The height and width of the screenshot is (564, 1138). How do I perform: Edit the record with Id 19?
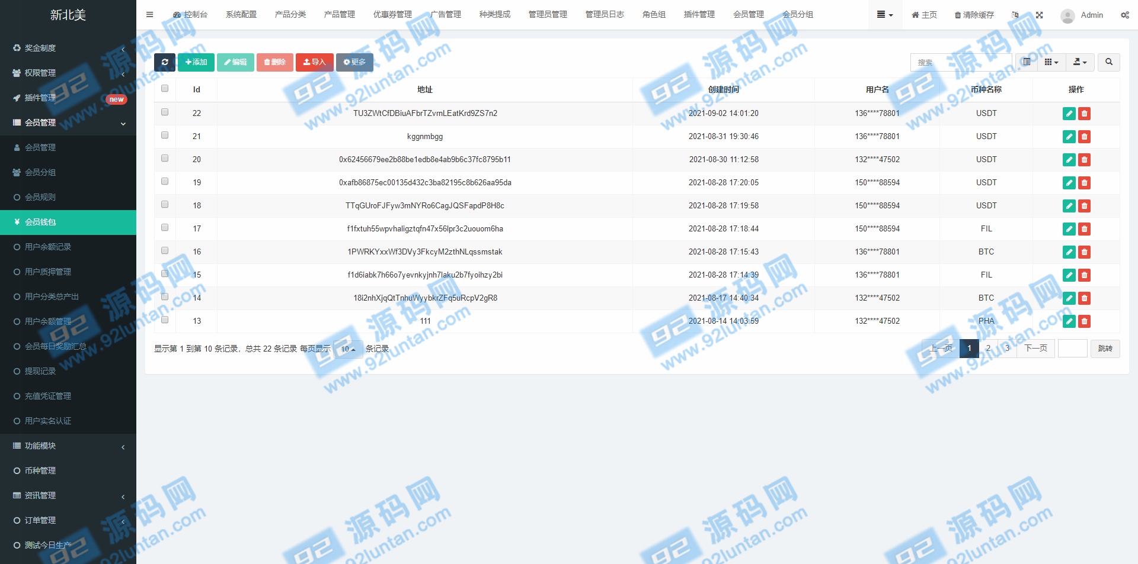pos(1069,183)
